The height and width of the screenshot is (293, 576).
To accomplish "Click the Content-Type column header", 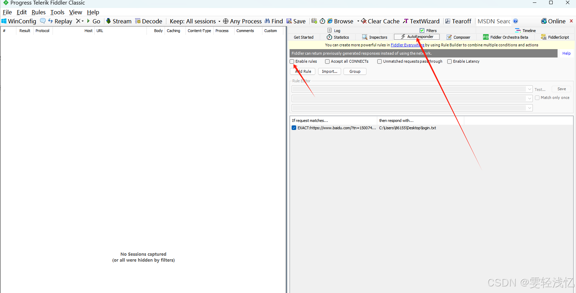I will click(x=199, y=31).
